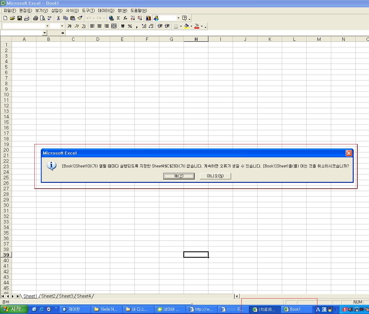Expand the Font Color dropdown arrow

[202, 26]
